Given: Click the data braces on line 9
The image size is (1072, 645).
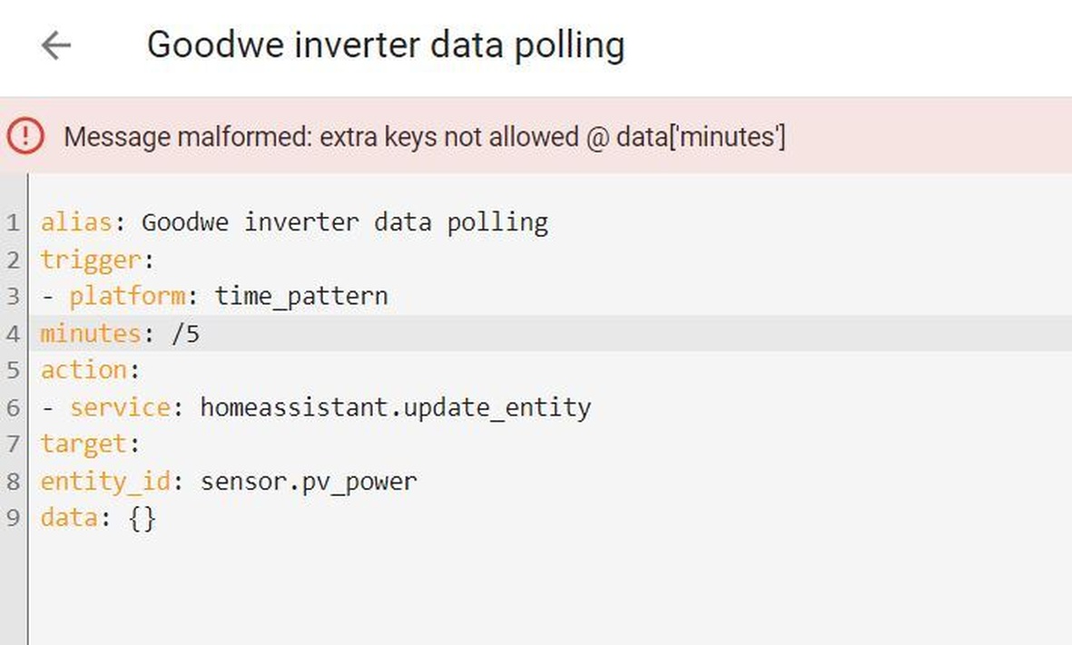Looking at the screenshot, I should point(143,518).
